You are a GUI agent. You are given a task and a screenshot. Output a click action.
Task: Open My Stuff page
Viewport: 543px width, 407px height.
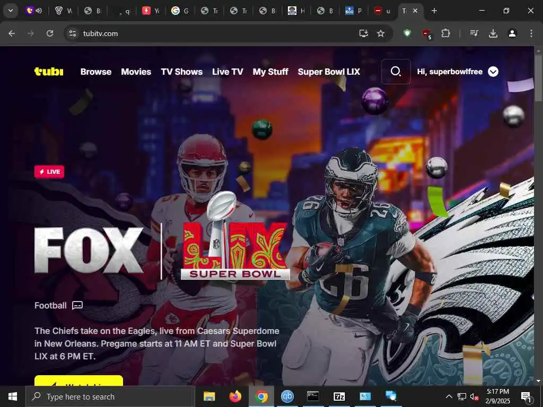270,72
